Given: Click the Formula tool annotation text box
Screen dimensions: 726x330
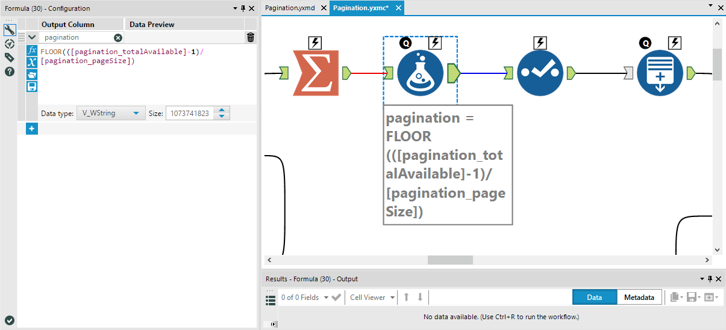Looking at the screenshot, I should click(x=448, y=165).
